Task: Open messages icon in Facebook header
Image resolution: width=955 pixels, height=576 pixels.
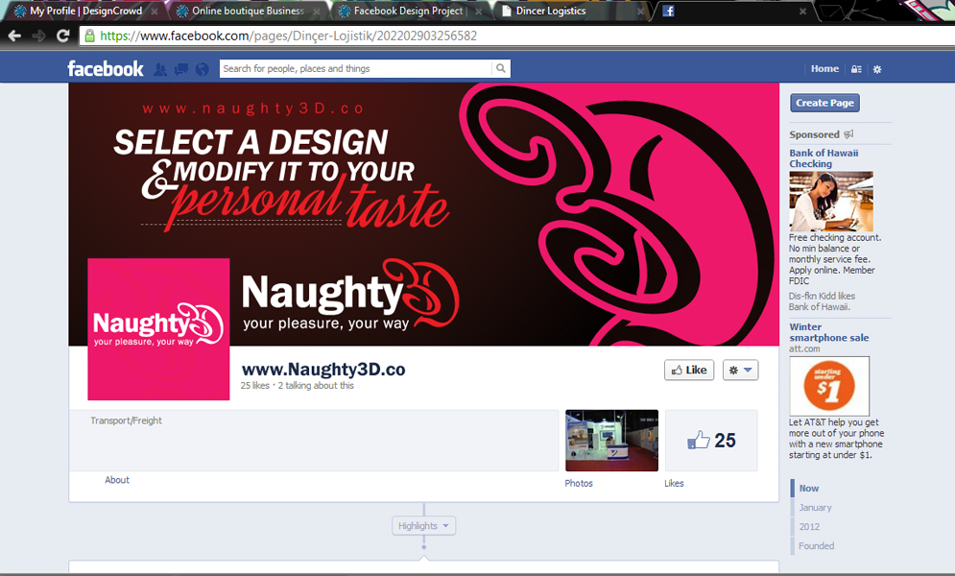Action: tap(180, 69)
